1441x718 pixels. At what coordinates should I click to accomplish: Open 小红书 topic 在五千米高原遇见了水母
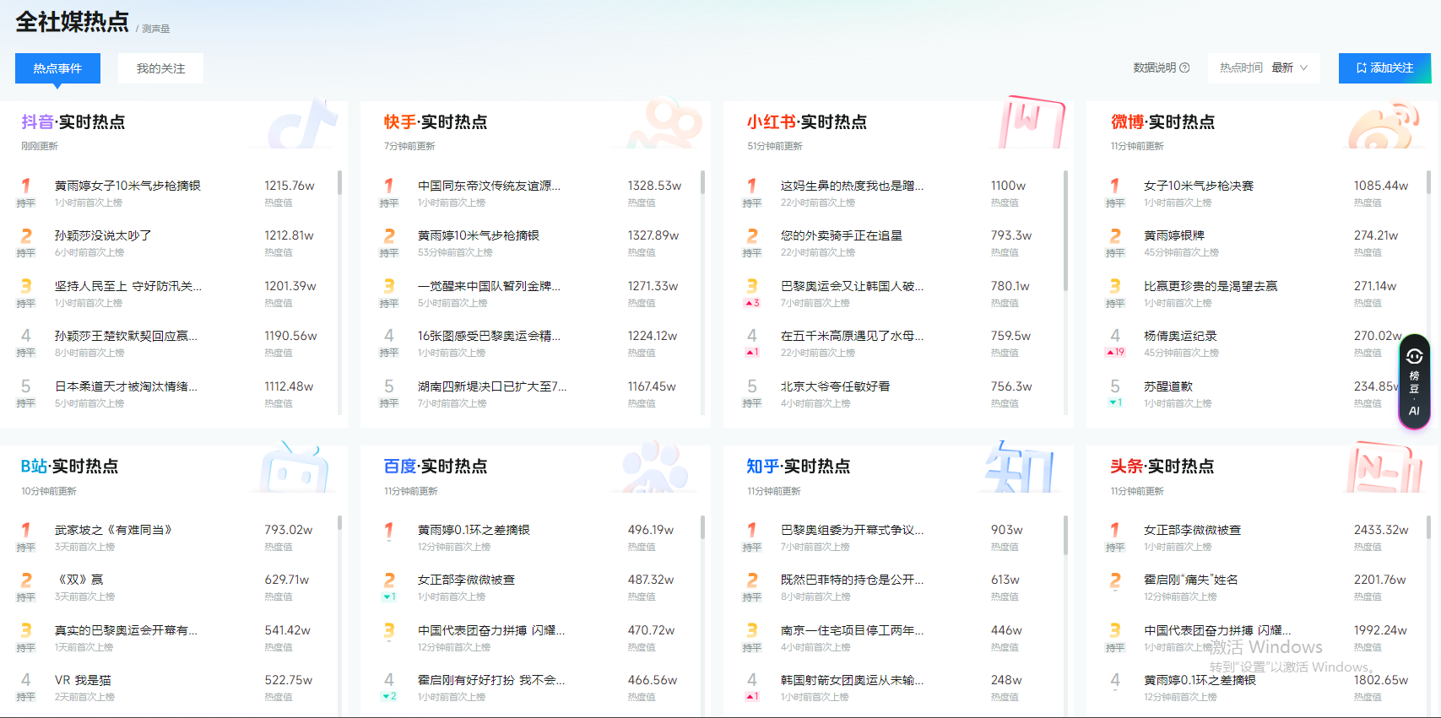point(853,336)
